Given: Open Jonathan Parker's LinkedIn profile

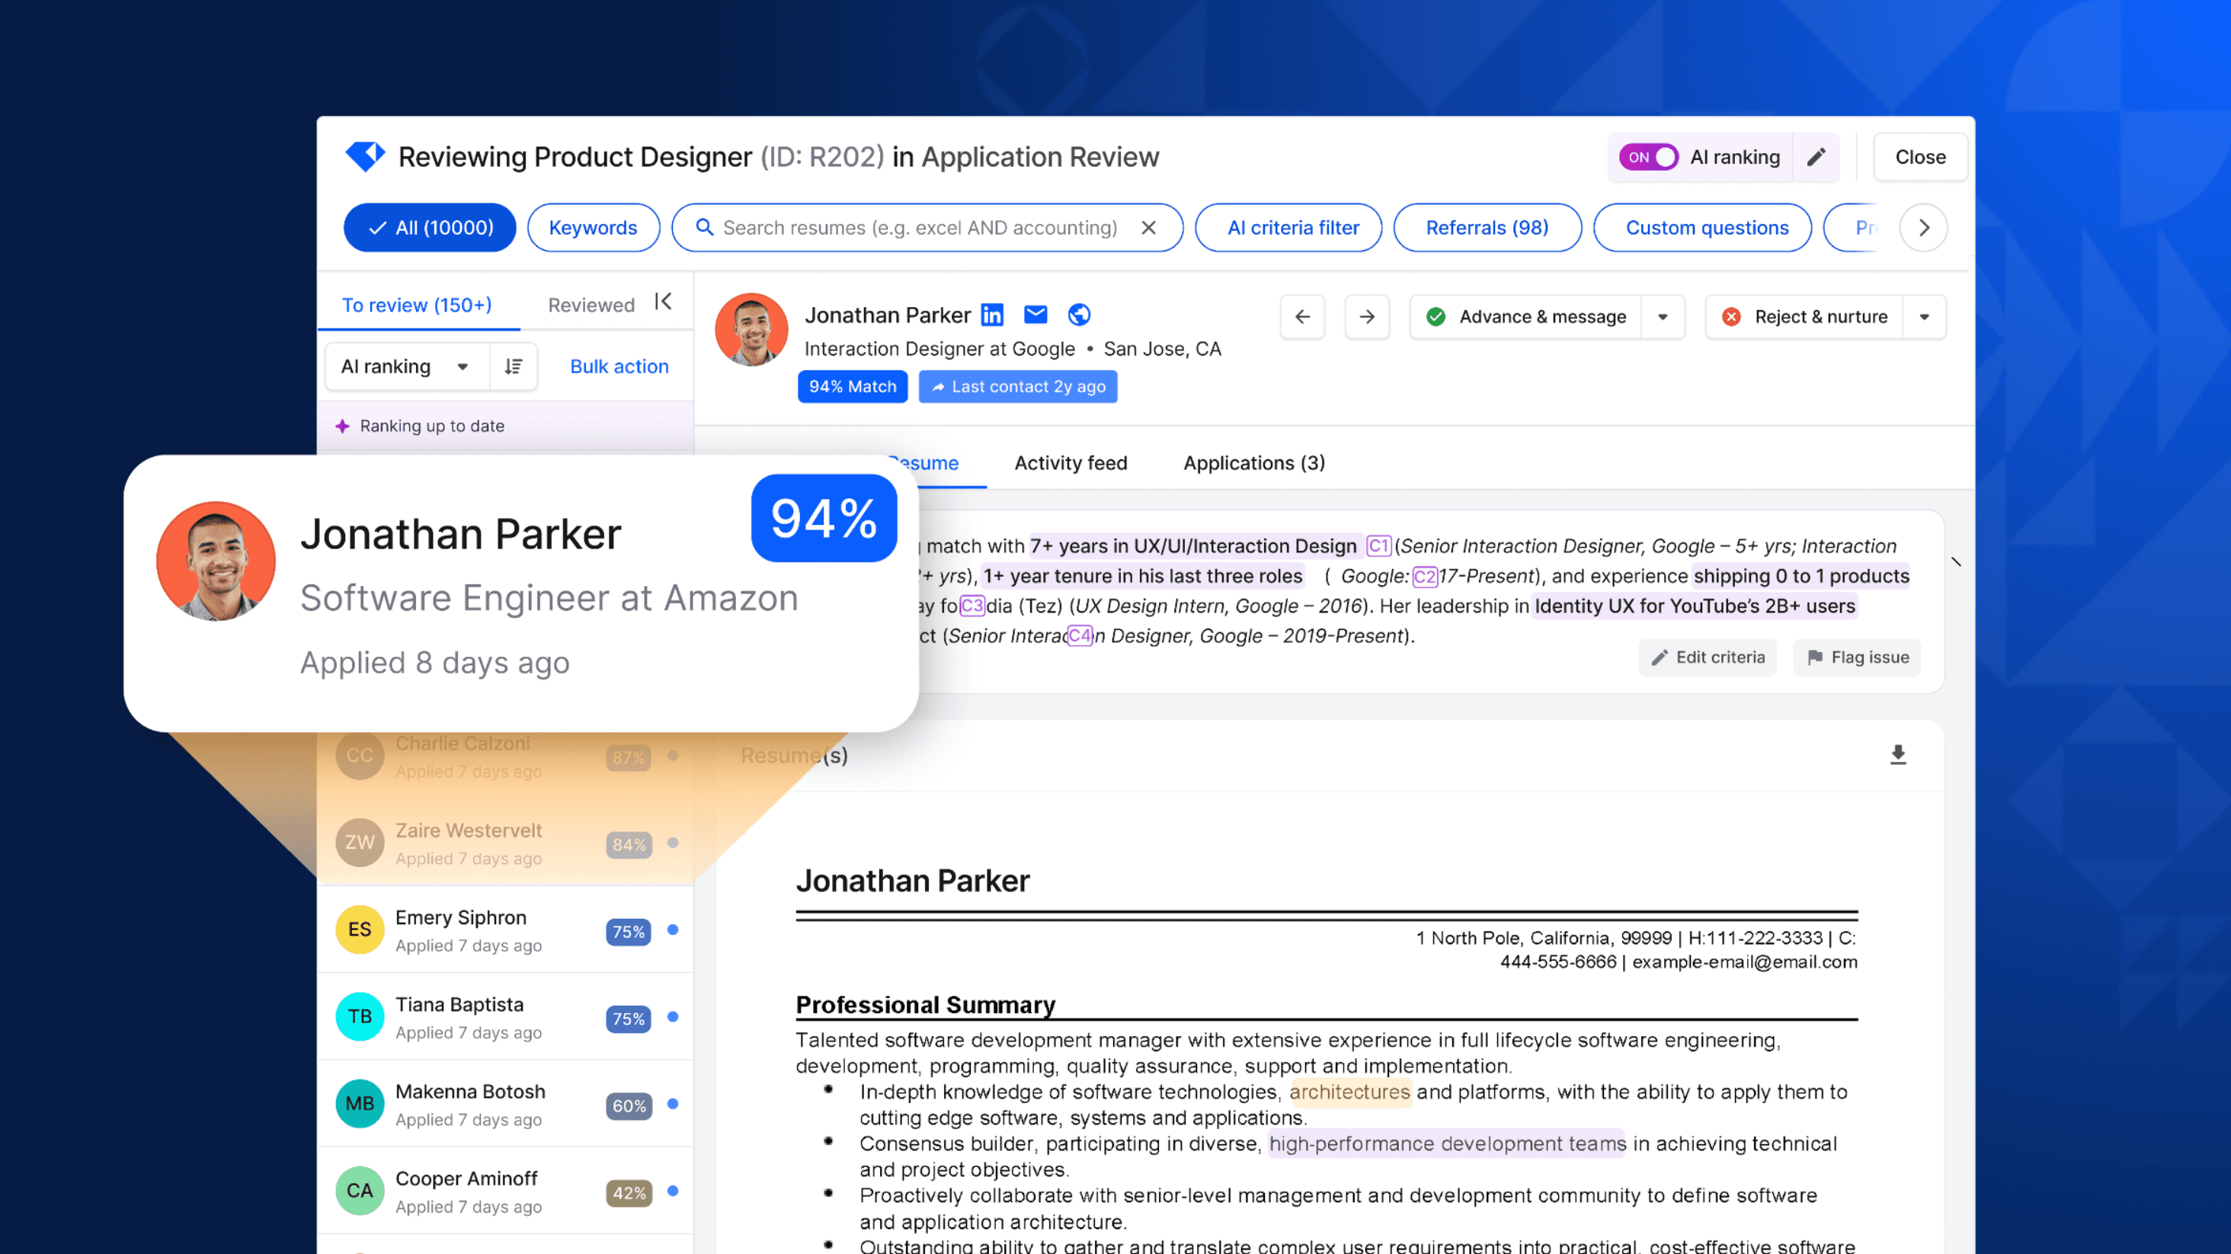Looking at the screenshot, I should point(993,315).
